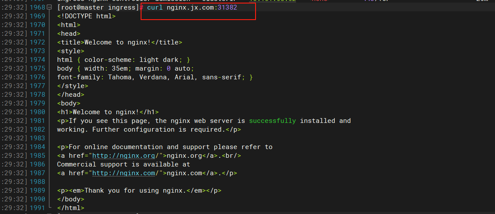This screenshot has height=214, width=495.
Task: Click the 'nginx.org' anchor text before </a>
Action: point(184,156)
